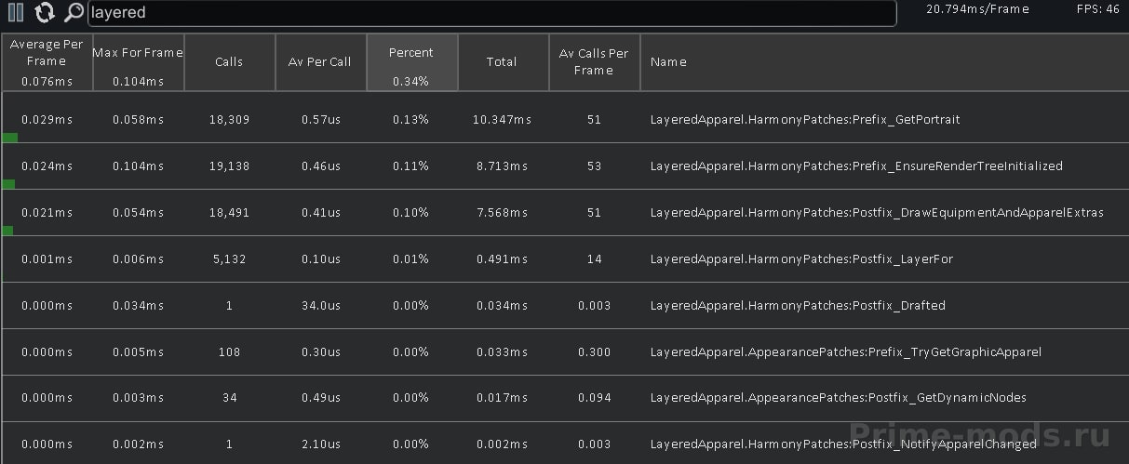Select row Postfix_LayerFor
The width and height of the screenshot is (1129, 464).
point(565,259)
